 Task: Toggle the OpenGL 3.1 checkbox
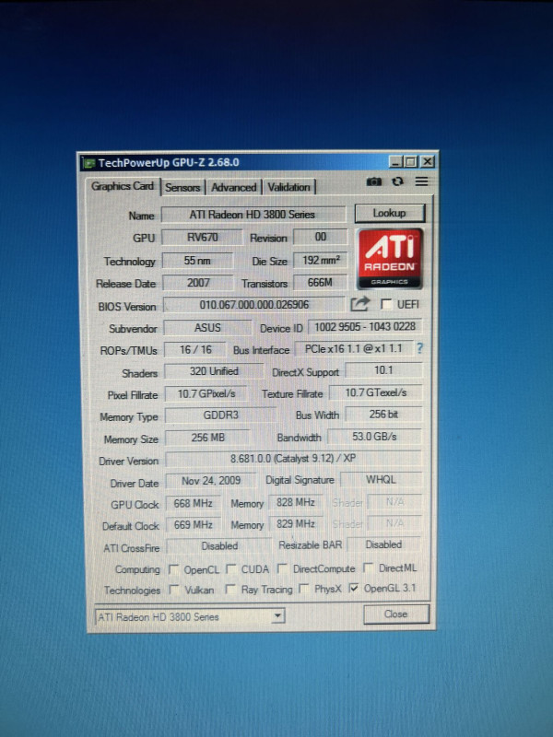[354, 588]
